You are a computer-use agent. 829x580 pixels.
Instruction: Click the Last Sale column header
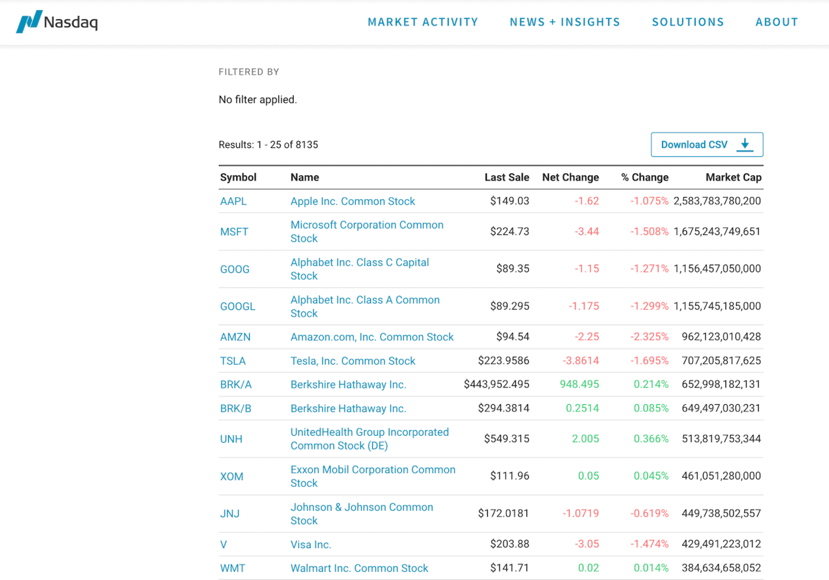pos(507,178)
